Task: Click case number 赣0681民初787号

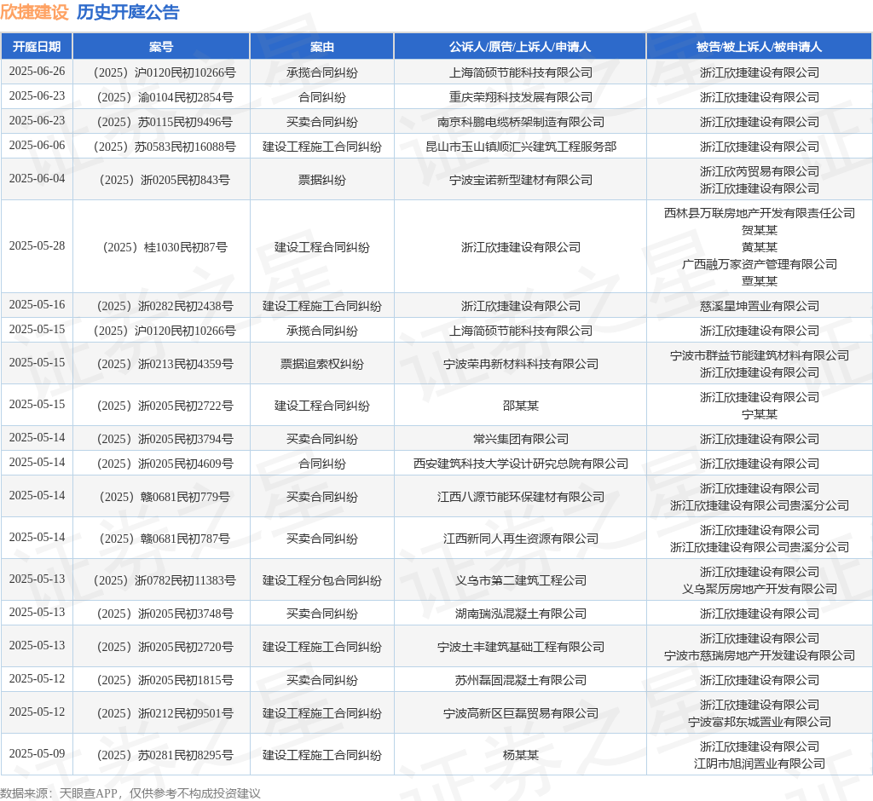Action: [165, 539]
